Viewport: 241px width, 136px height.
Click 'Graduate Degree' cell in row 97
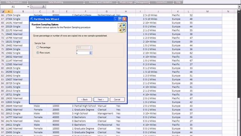pyautogui.click(x=85, y=132)
